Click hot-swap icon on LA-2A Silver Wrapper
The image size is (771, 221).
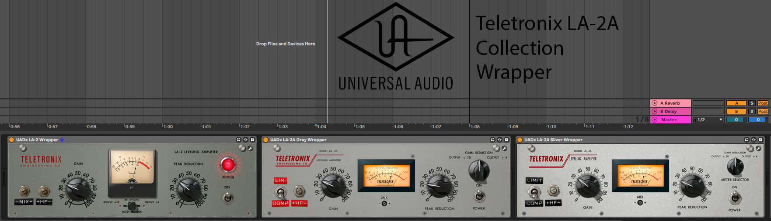click(754, 140)
